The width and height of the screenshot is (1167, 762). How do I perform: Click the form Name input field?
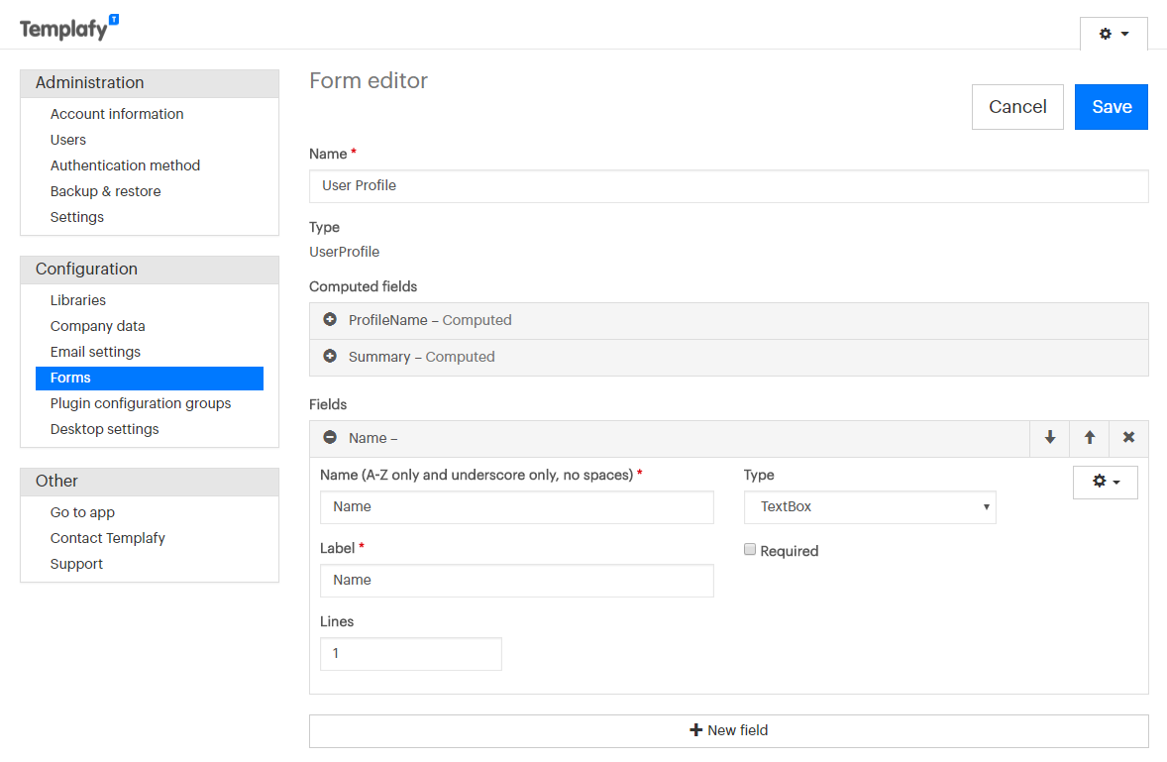pos(728,186)
